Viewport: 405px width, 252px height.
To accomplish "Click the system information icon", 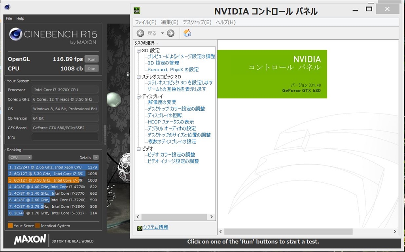I will (x=140, y=228).
